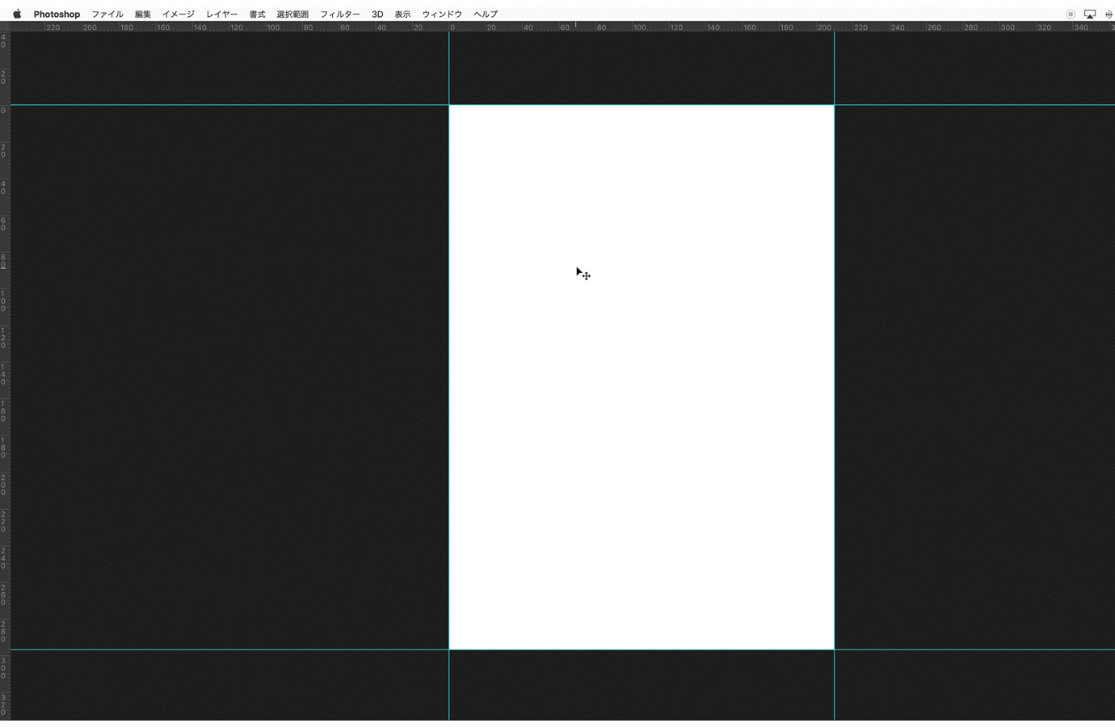Click the ruler origin corner box
This screenshot has height=727, width=1115.
[x=5, y=27]
